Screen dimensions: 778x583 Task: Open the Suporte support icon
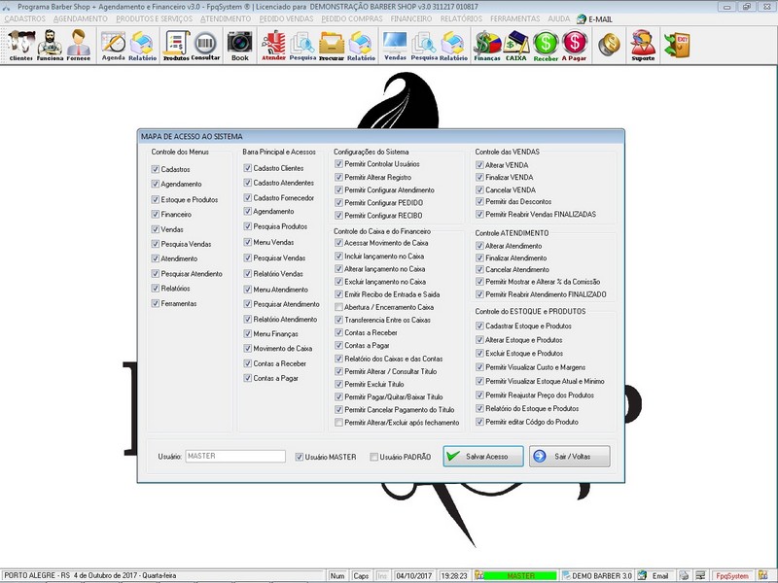click(x=642, y=45)
